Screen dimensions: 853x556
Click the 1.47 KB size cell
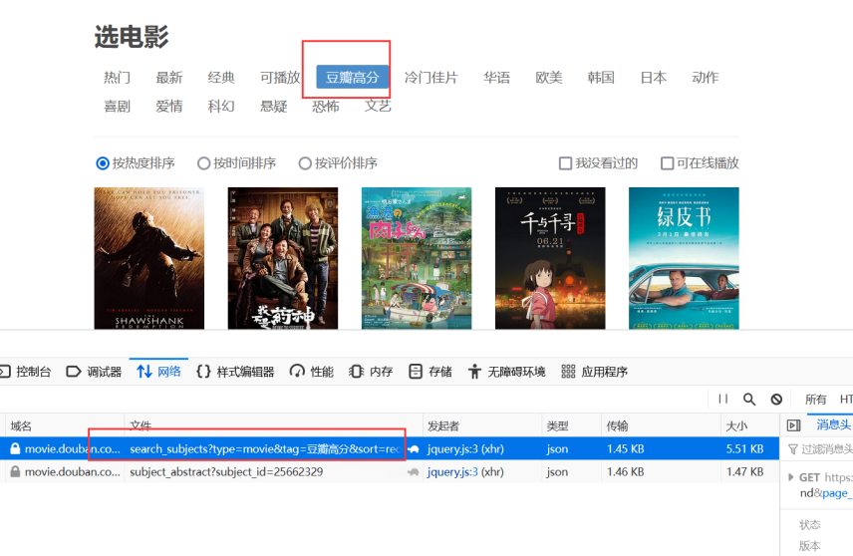(744, 471)
